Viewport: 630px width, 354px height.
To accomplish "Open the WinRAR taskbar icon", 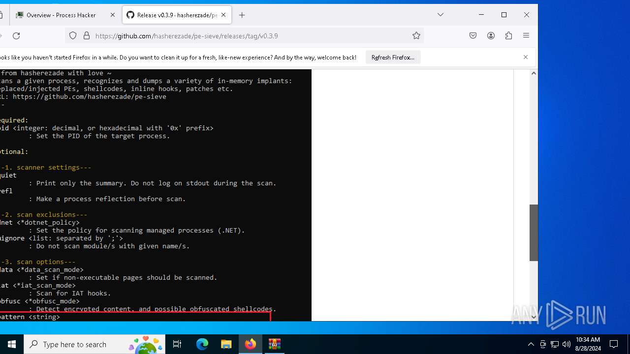I will click(x=275, y=344).
